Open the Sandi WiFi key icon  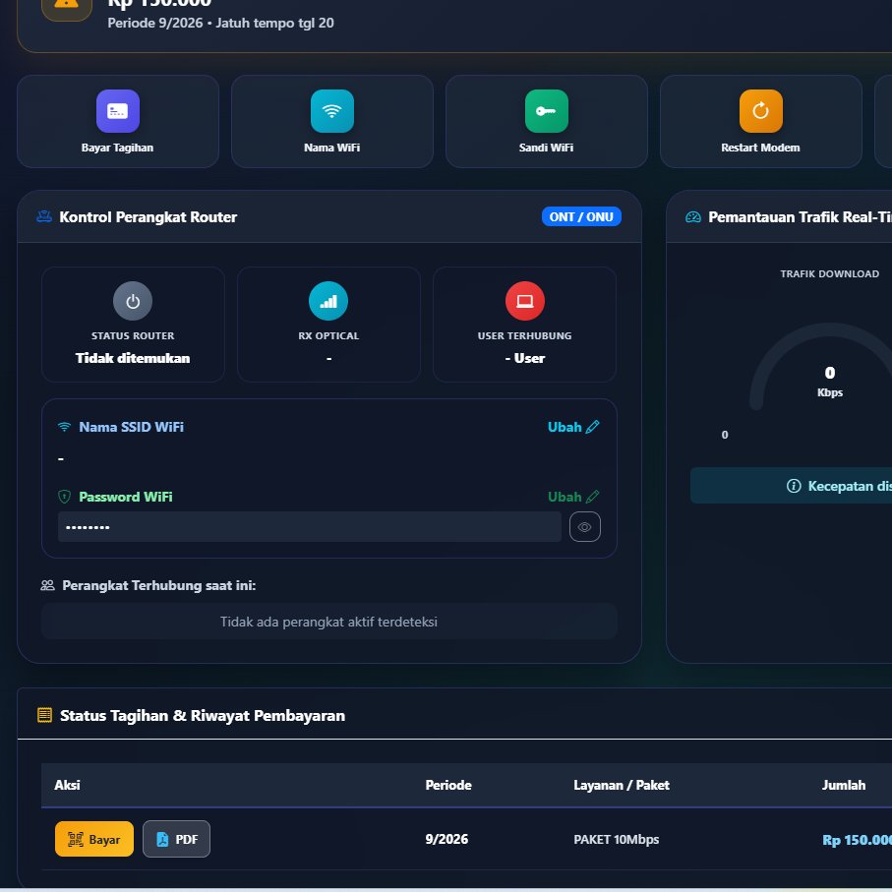click(546, 111)
